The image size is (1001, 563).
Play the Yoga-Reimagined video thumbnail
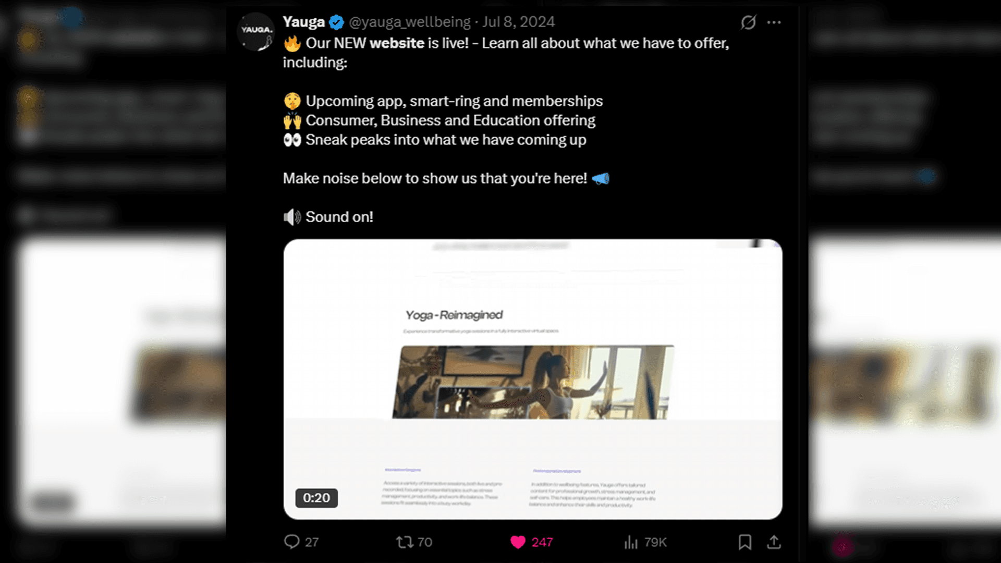coord(533,379)
